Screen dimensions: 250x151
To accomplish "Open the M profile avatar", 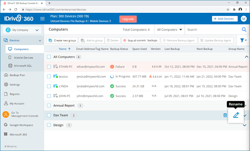I will (x=243, y=19).
